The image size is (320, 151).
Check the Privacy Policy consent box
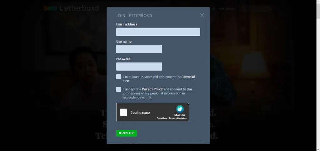pyautogui.click(x=118, y=89)
